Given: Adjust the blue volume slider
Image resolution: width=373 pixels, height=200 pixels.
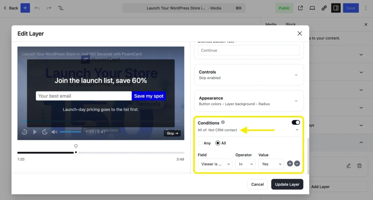Looking at the screenshot, I should 70,132.
